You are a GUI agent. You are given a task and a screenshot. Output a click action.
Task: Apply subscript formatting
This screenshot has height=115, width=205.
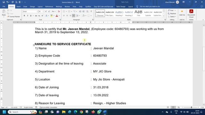(x=39, y=16)
